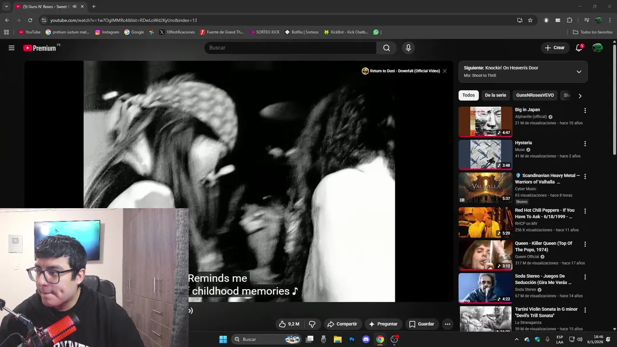
Task: Open the BotRix Sorteos bookmark
Action: click(x=302, y=32)
